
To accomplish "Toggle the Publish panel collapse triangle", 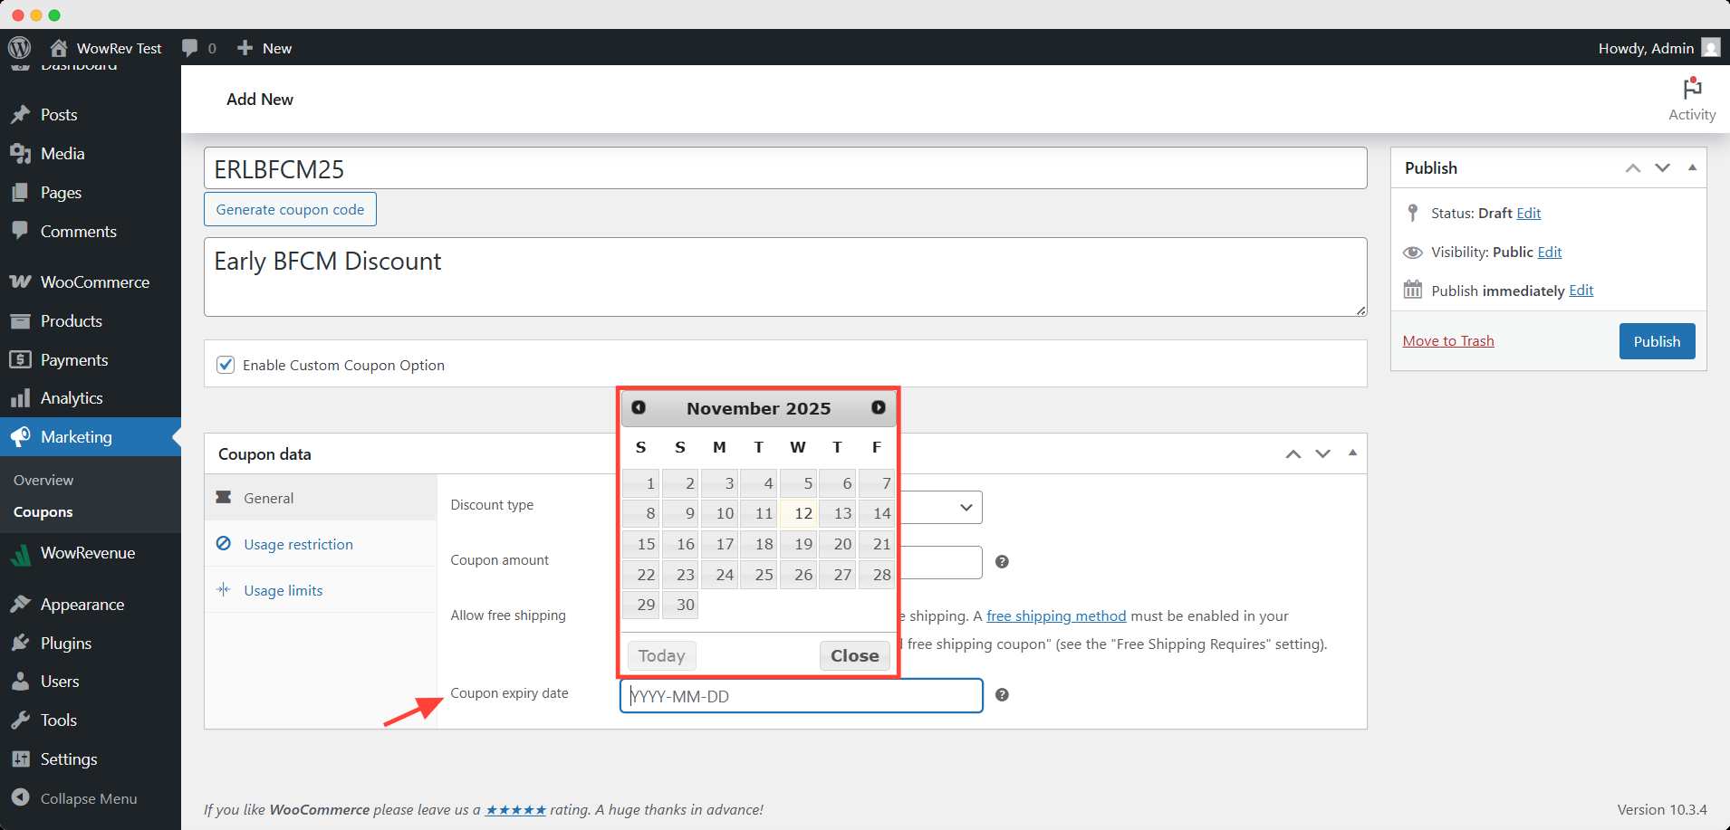I will (1692, 167).
